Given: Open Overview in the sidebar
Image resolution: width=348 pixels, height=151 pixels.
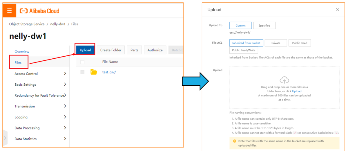Looking at the screenshot, I should pyautogui.click(x=22, y=52).
